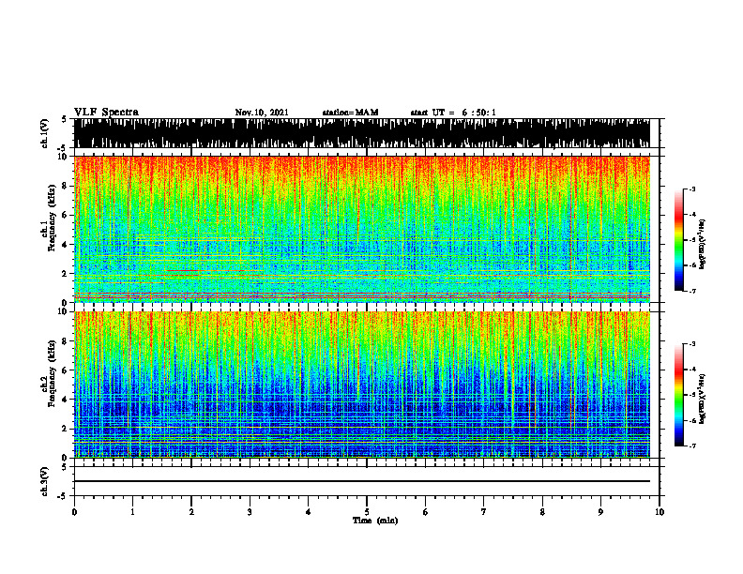743x574 pixels.
Task: Click the ch.2 colorbar unit label log(PSD)
Action: coord(703,399)
